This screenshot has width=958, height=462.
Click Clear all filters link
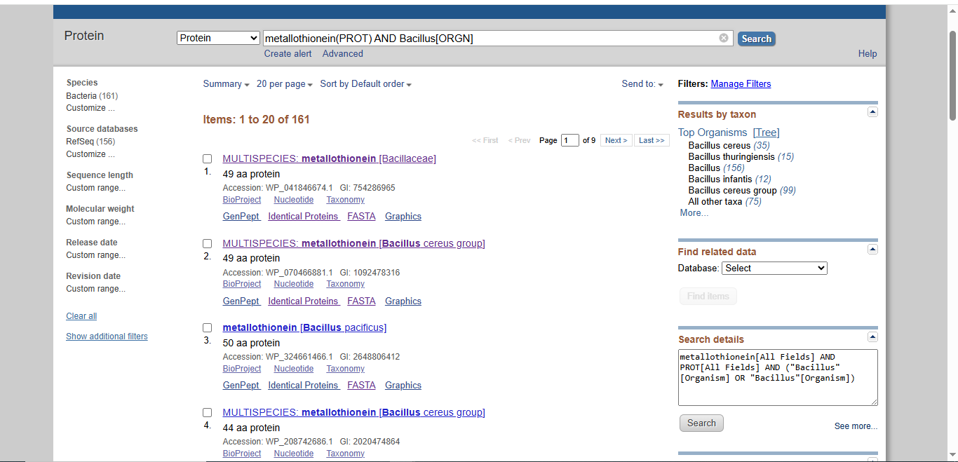click(x=81, y=316)
